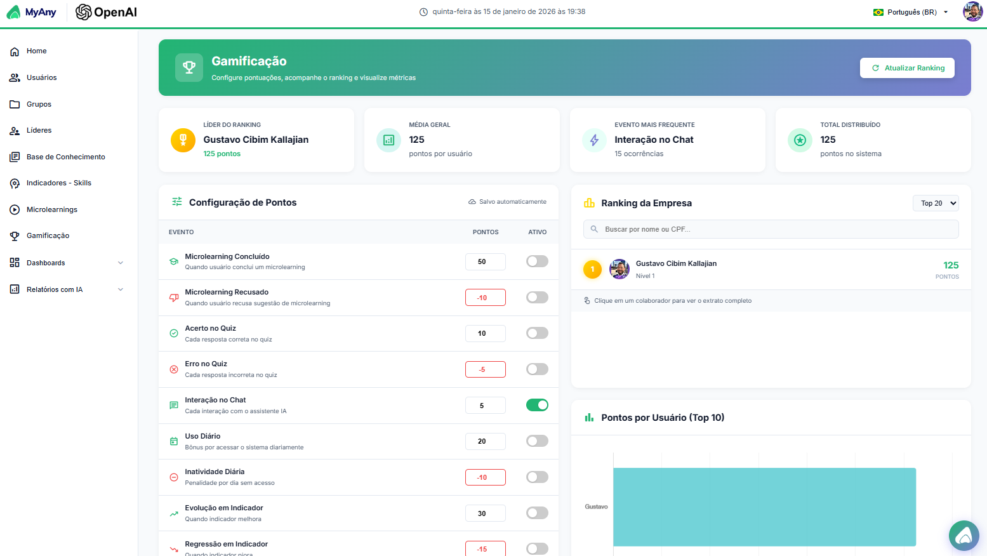Disable the Interação no Chat event toggle
Image resolution: width=987 pixels, height=556 pixels.
point(537,404)
